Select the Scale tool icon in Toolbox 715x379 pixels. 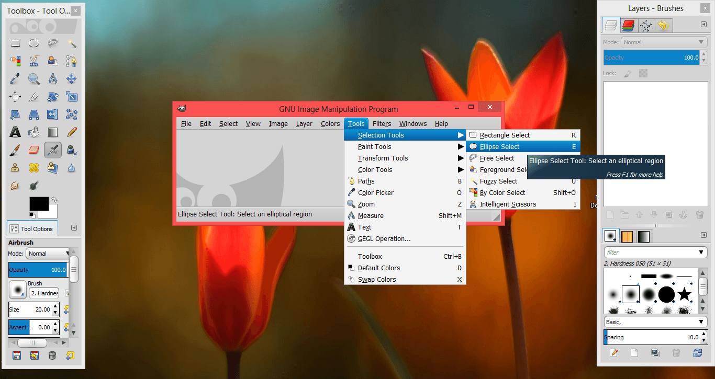click(72, 97)
